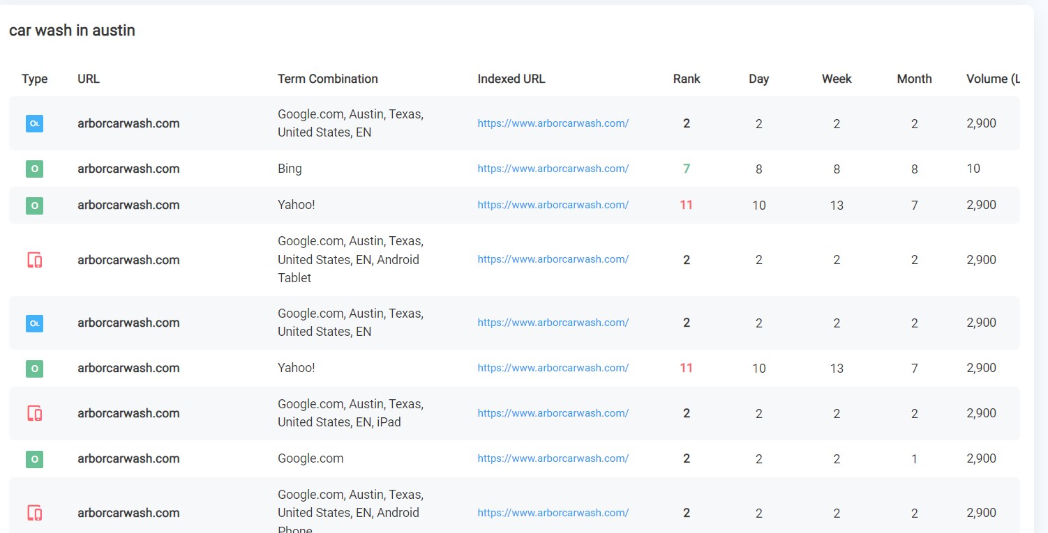Open the indexed URL link in the Android Tablet row
Viewport: 1048px width, 533px height.
[553, 259]
